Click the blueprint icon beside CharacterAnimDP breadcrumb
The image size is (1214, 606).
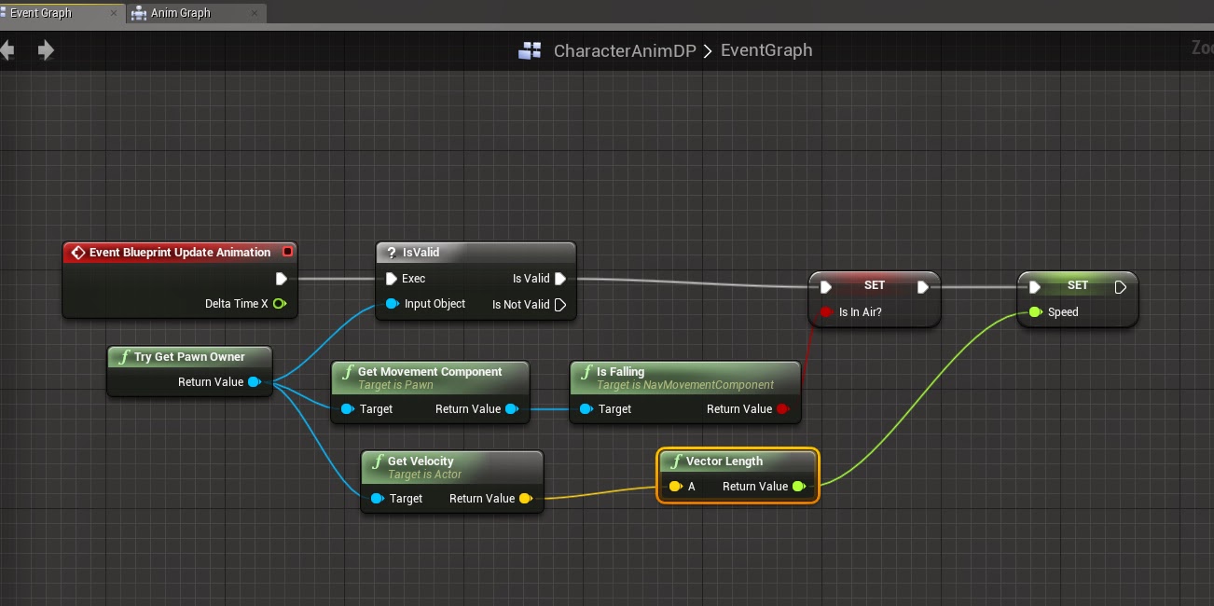click(530, 50)
